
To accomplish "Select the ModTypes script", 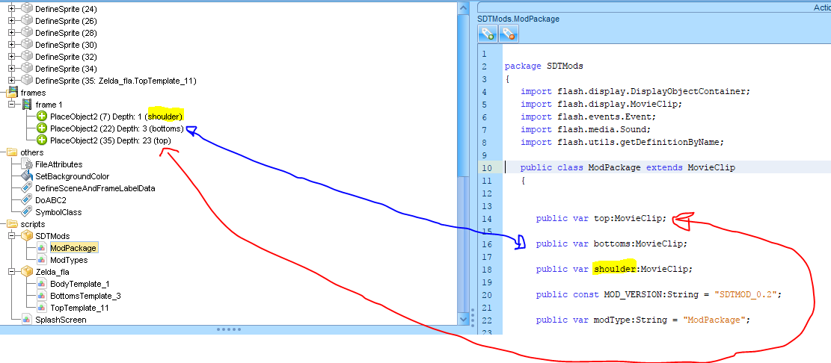I will point(68,260).
